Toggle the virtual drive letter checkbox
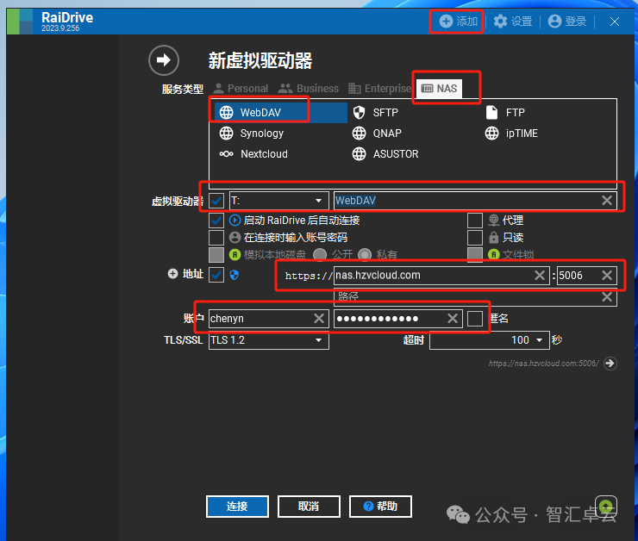The width and height of the screenshot is (638, 541). point(216,201)
